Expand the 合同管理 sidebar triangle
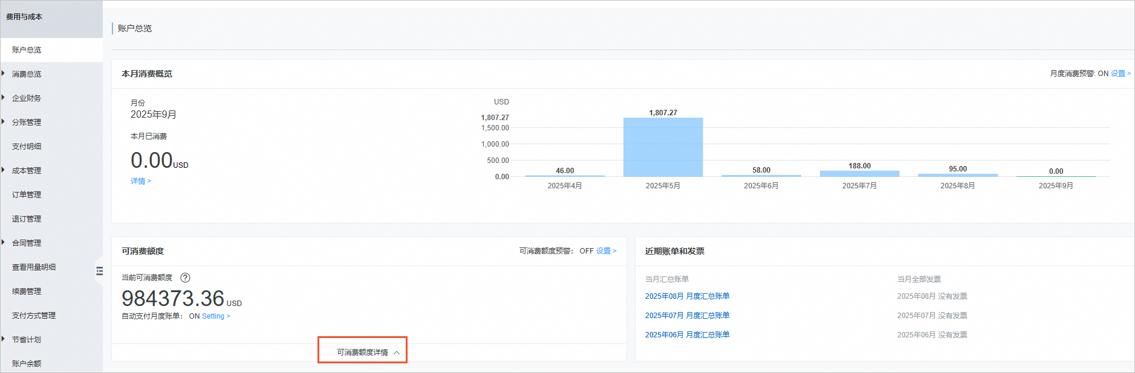The height and width of the screenshot is (373, 1135). click(x=3, y=243)
